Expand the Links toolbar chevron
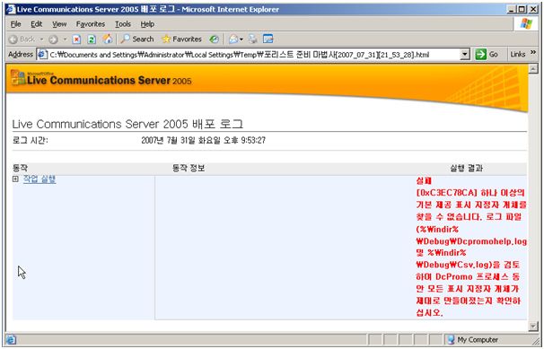 pyautogui.click(x=533, y=52)
